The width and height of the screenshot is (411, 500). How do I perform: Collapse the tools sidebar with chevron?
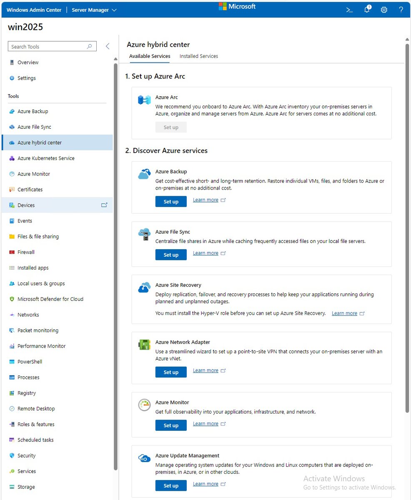(x=108, y=46)
